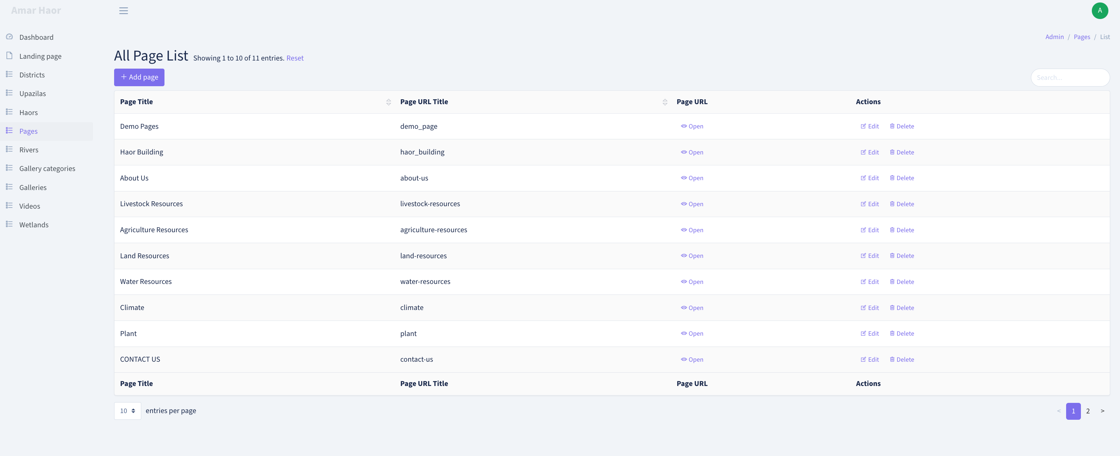Click the eye icon for About Us
Screen dimensions: 1120x456
(x=684, y=178)
